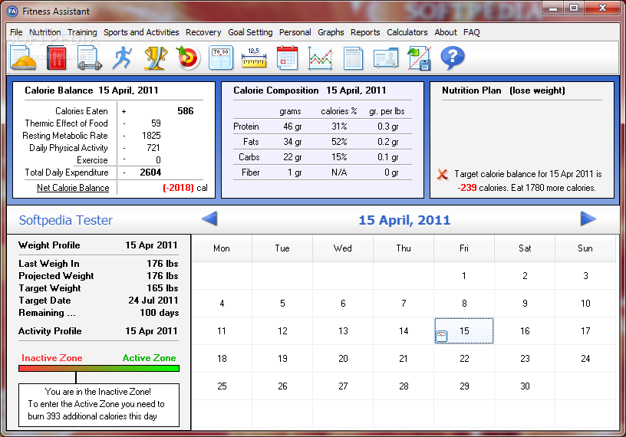Viewport: 626px width, 437px height.
Task: Click the Mon column header
Action: (222, 248)
